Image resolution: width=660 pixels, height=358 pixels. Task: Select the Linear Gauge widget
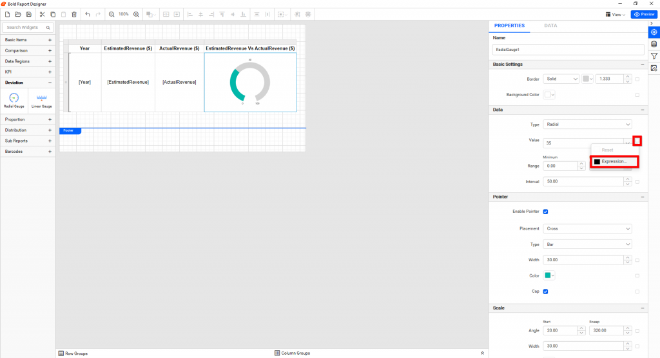(x=42, y=101)
